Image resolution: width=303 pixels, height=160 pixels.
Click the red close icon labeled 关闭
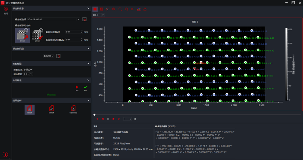6,9
